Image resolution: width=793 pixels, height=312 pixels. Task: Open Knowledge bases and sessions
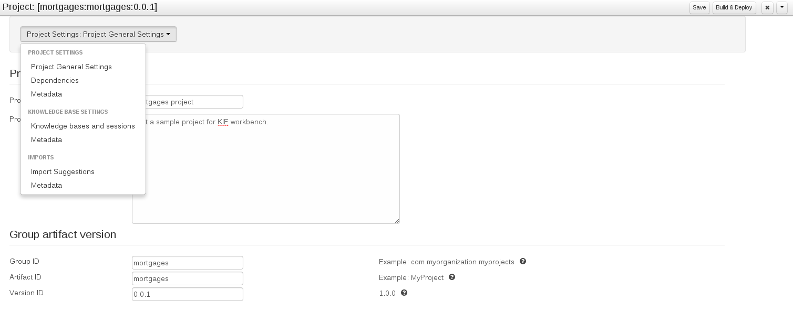pos(83,126)
